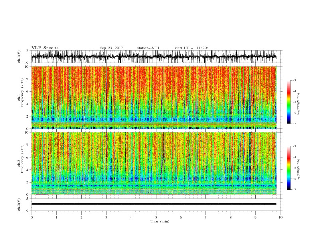This screenshot has width=316, height=244.
Task: Click the time axis tick label 9
Action: pos(255,217)
